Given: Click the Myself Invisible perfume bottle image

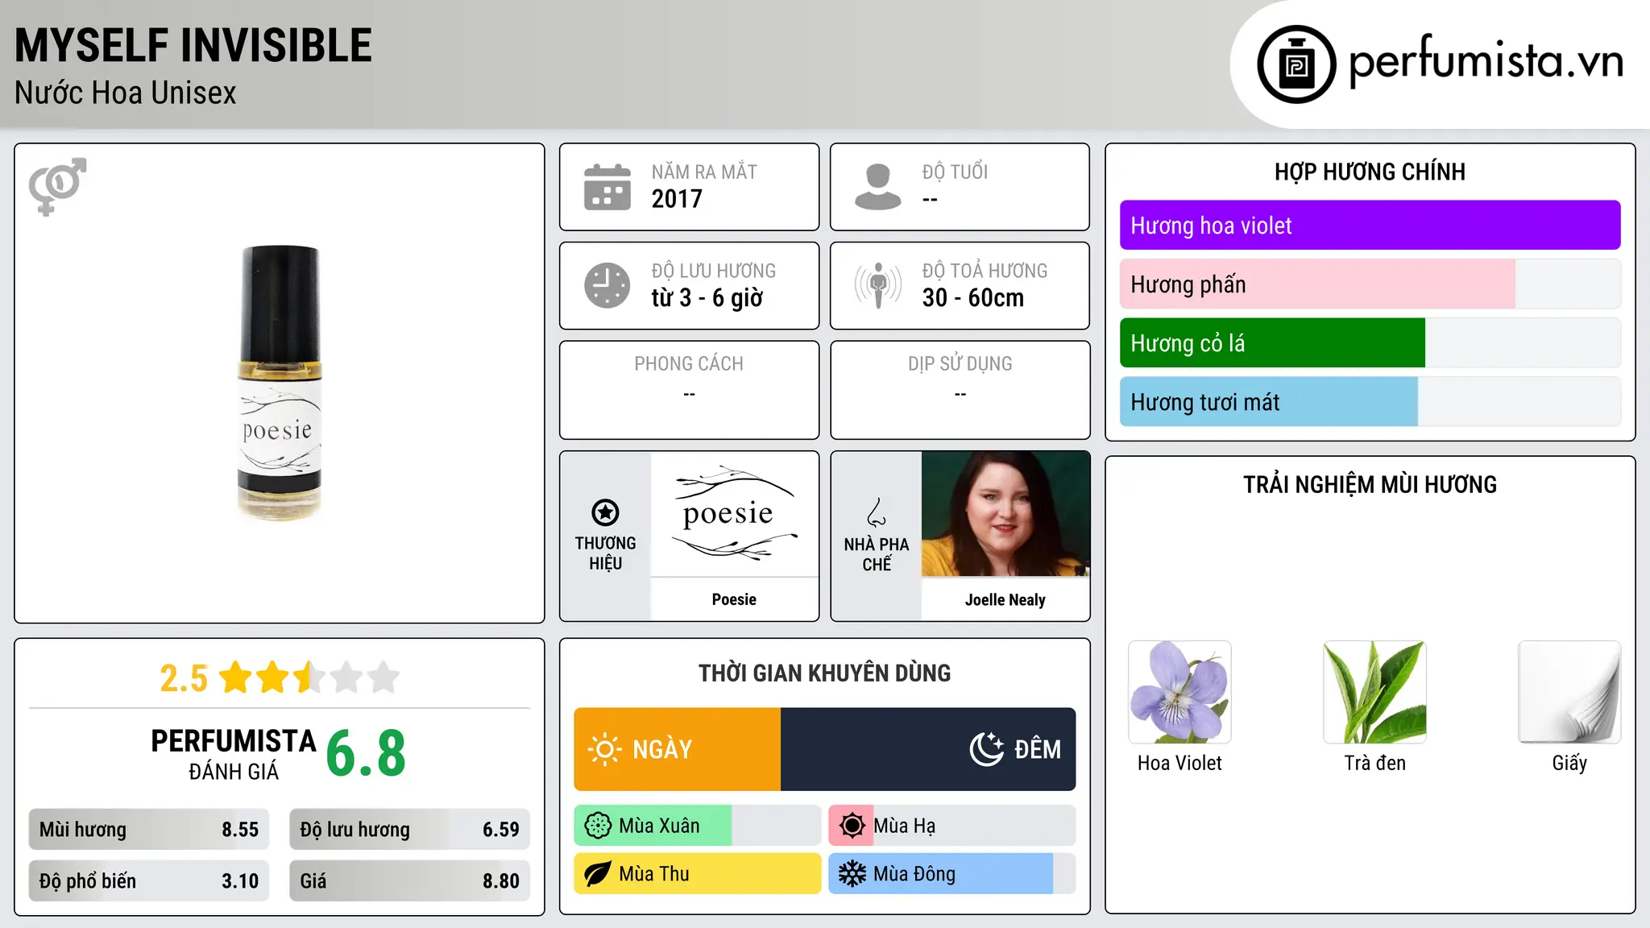Looking at the screenshot, I should pos(280,383).
